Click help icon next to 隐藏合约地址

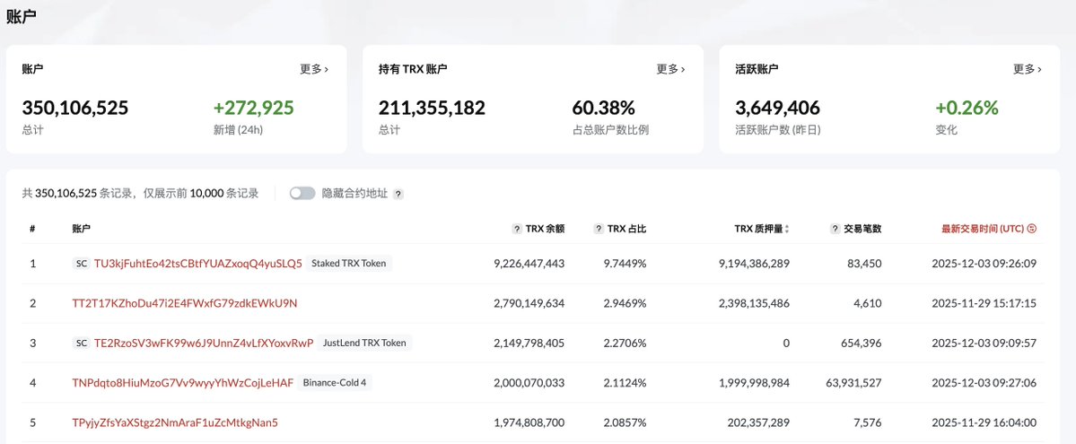coord(398,194)
